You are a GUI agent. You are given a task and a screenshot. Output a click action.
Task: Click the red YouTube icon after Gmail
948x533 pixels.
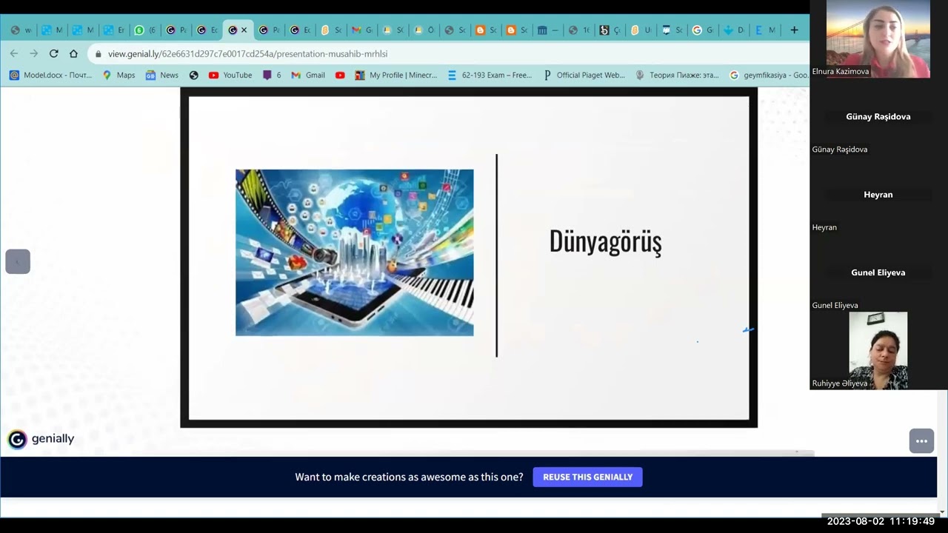pyautogui.click(x=340, y=75)
